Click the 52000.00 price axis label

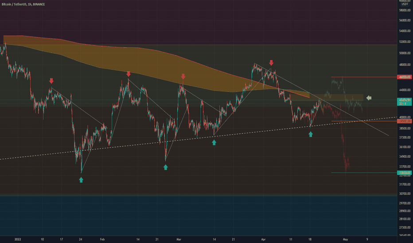click(x=405, y=42)
